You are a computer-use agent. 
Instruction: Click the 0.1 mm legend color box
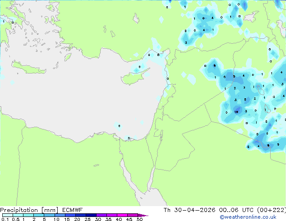pos(8,215)
